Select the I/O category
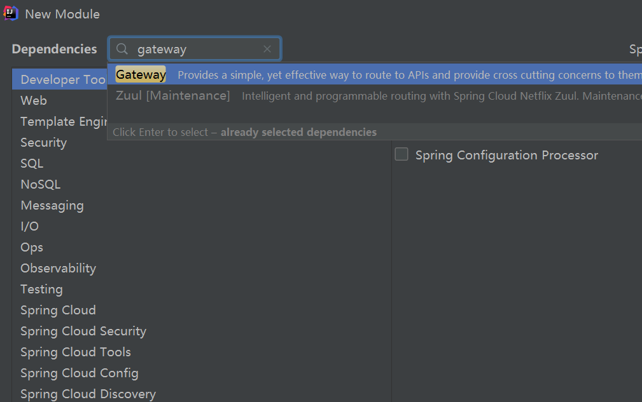The height and width of the screenshot is (402, 642). (29, 226)
